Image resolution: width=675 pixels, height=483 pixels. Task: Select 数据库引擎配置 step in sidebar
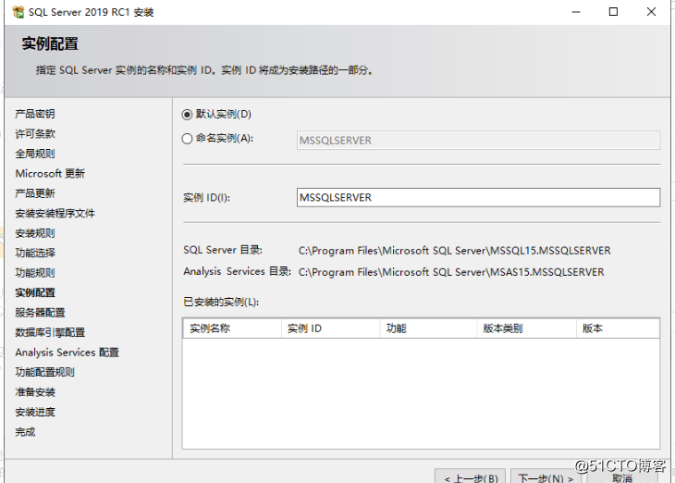pos(50,332)
